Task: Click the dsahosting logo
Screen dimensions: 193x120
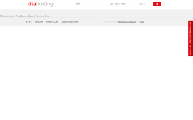Action: tap(41, 4)
